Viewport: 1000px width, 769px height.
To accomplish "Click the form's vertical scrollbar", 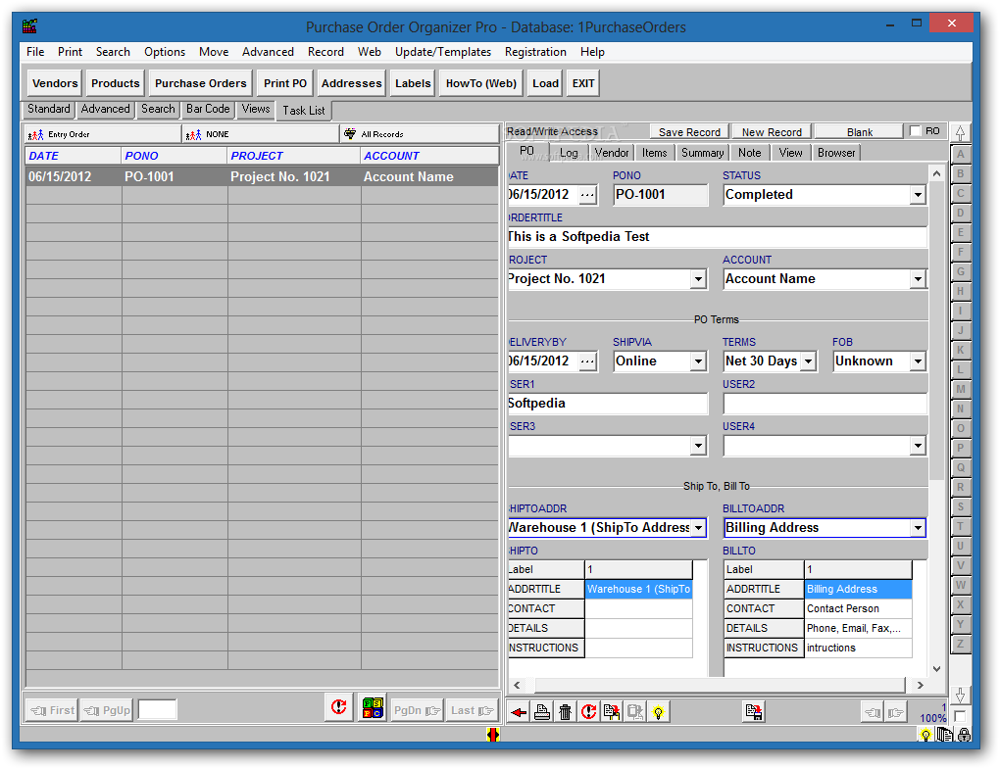I will coord(936,420).
